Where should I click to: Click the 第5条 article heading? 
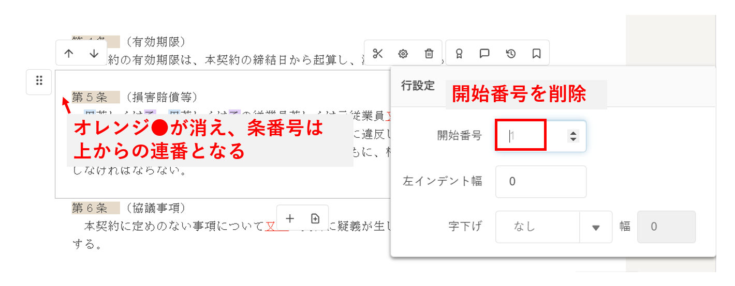[90, 97]
